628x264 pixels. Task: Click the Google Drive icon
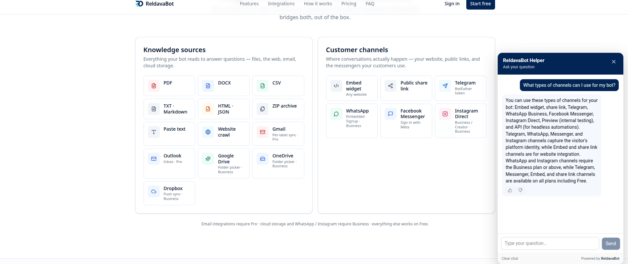[208, 159]
